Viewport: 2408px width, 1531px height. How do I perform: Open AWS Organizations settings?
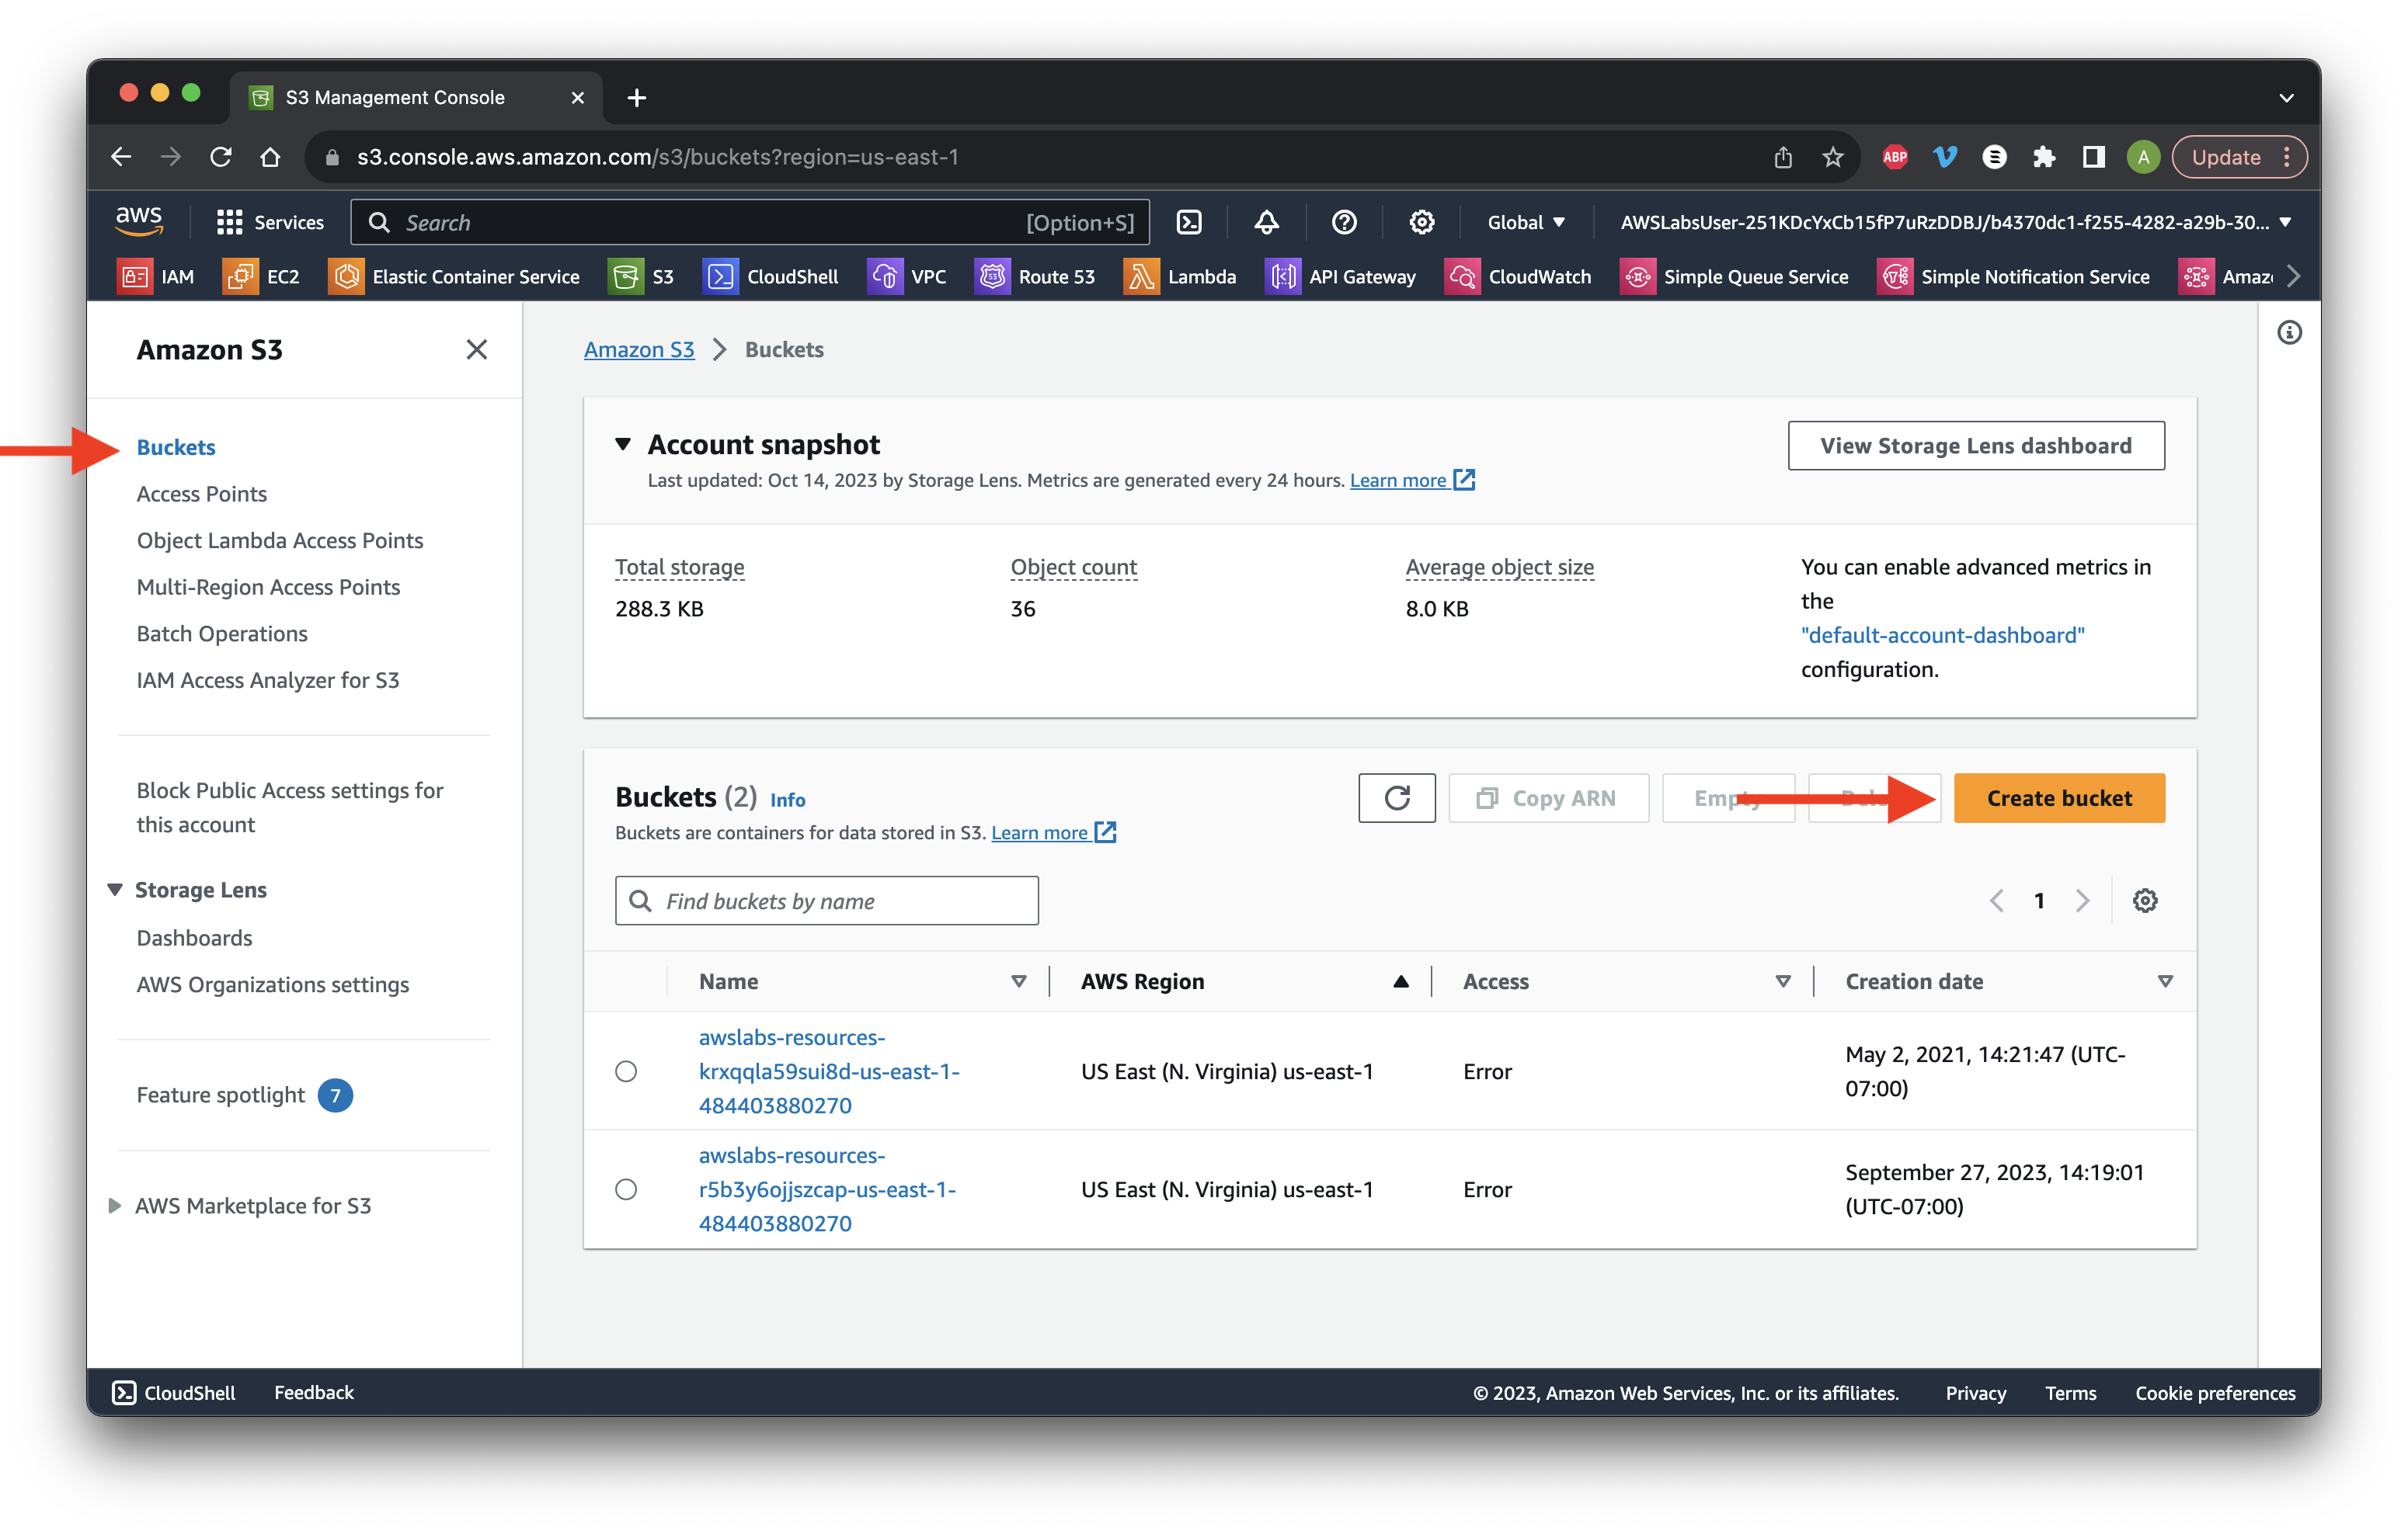[x=273, y=984]
